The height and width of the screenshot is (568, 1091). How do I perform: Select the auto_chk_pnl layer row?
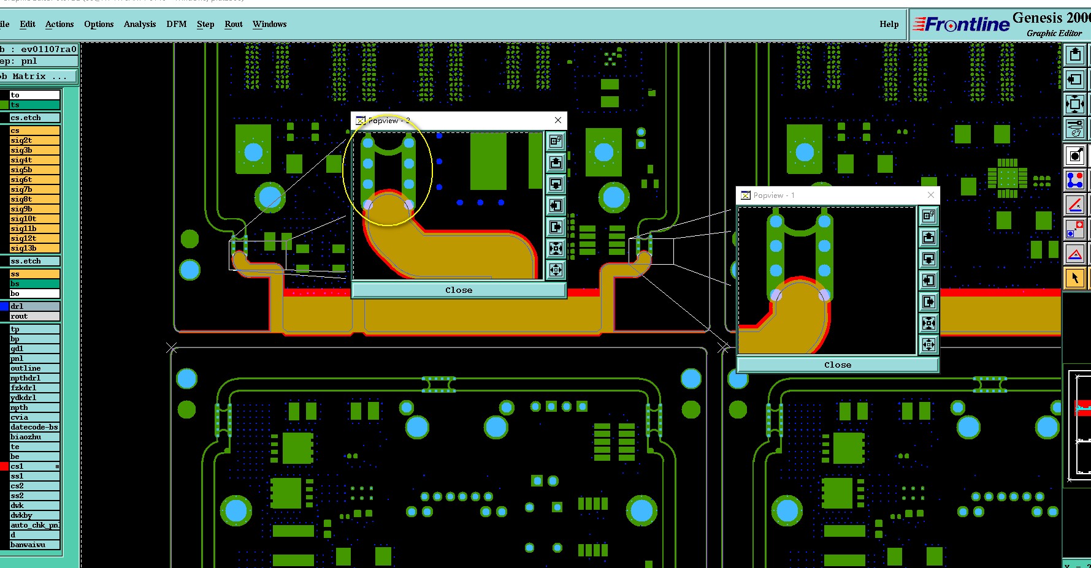tap(35, 525)
